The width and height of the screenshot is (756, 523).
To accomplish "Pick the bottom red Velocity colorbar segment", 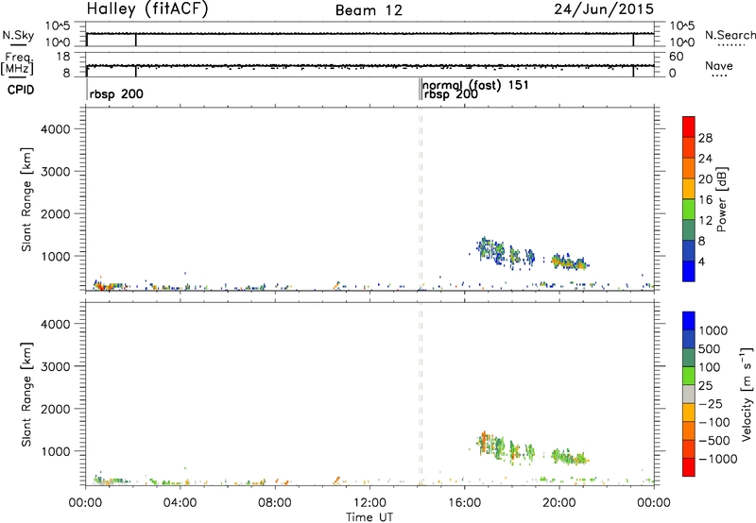I will 689,467.
